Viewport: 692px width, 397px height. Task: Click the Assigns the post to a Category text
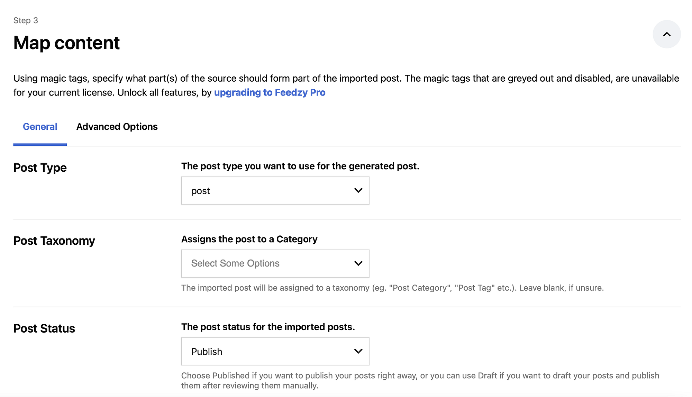tap(249, 239)
